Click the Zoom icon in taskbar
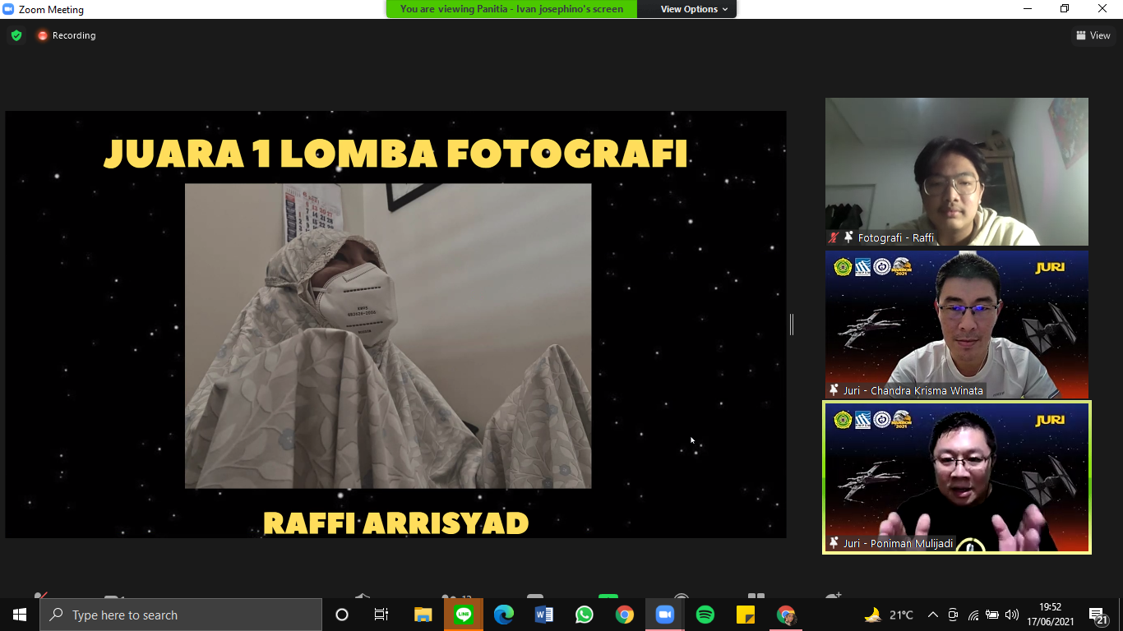This screenshot has width=1123, height=631. click(x=665, y=615)
